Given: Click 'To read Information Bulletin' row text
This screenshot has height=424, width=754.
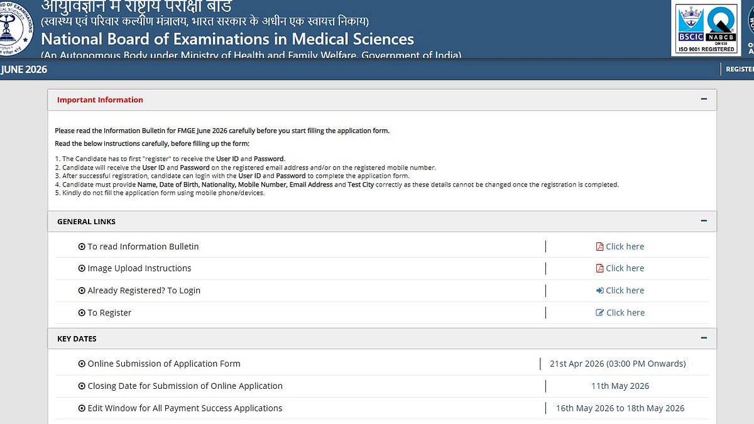Looking at the screenshot, I should (x=143, y=247).
